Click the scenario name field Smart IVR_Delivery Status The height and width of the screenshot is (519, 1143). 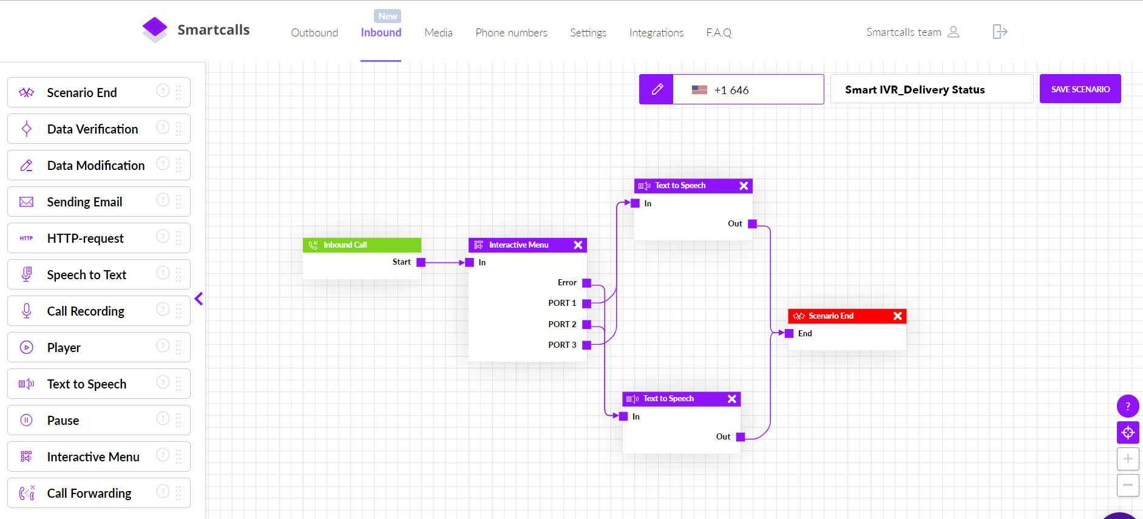931,90
